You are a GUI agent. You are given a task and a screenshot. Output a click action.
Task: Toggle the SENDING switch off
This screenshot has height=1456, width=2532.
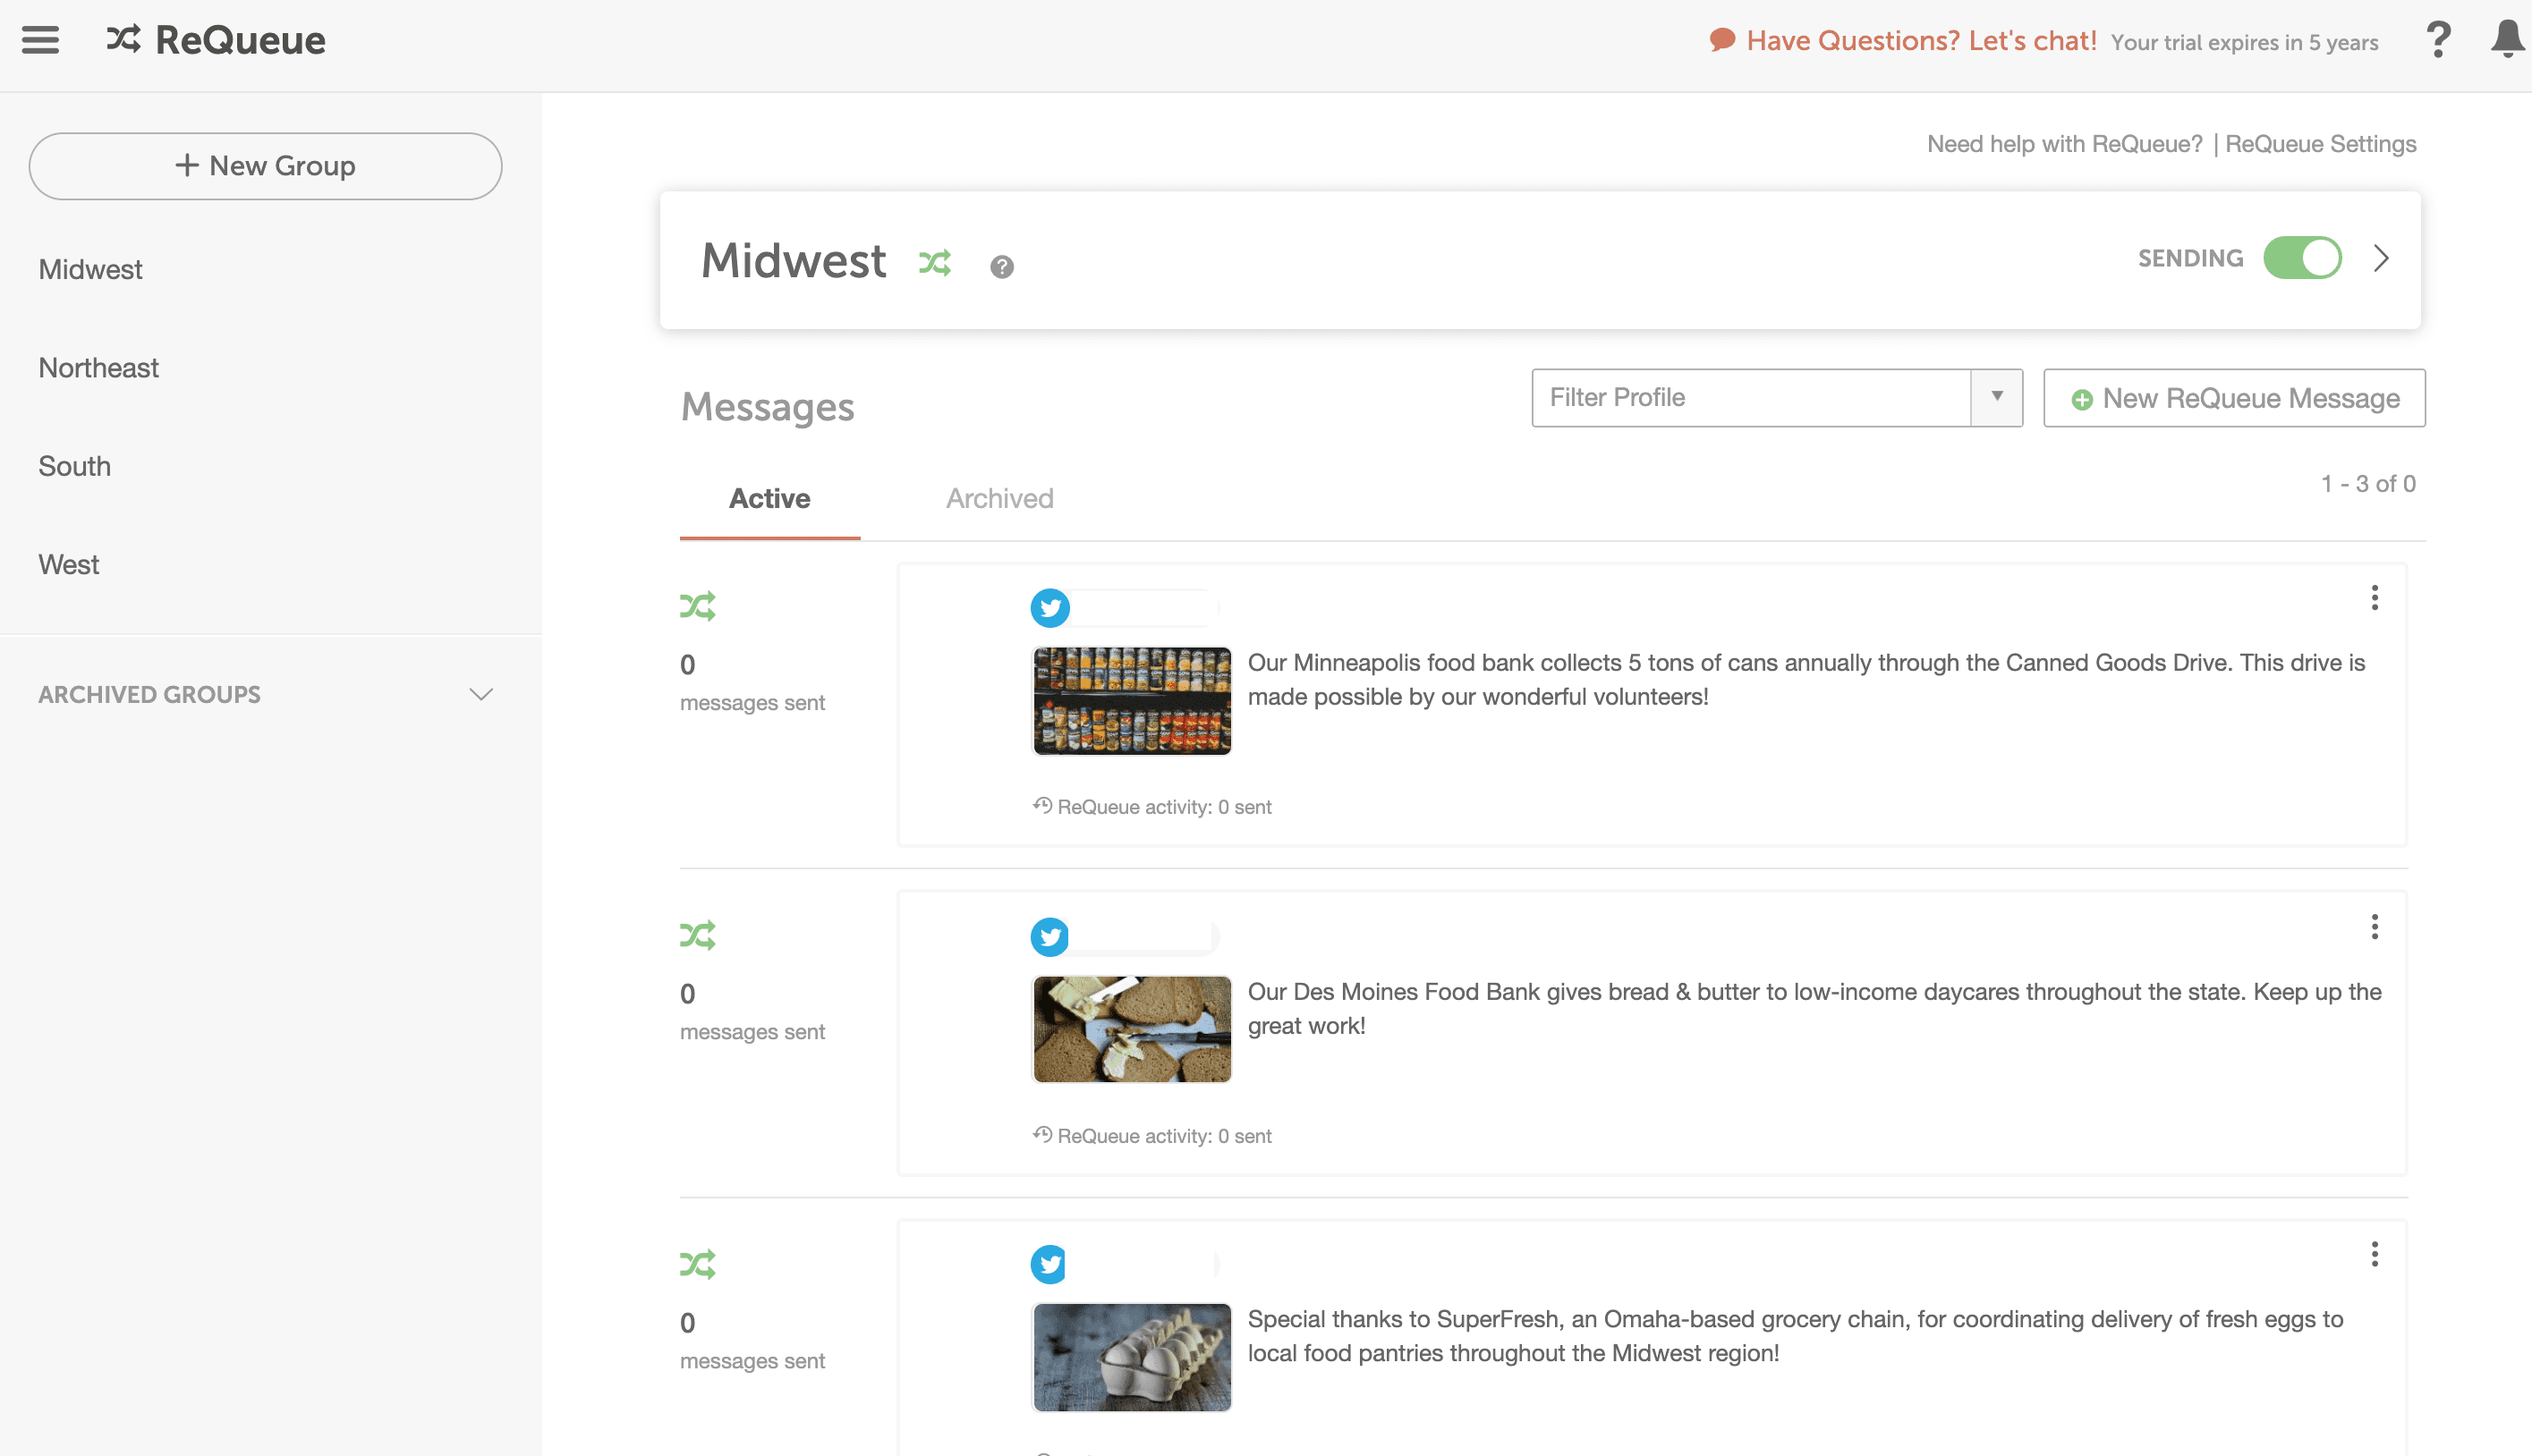pos(2302,258)
